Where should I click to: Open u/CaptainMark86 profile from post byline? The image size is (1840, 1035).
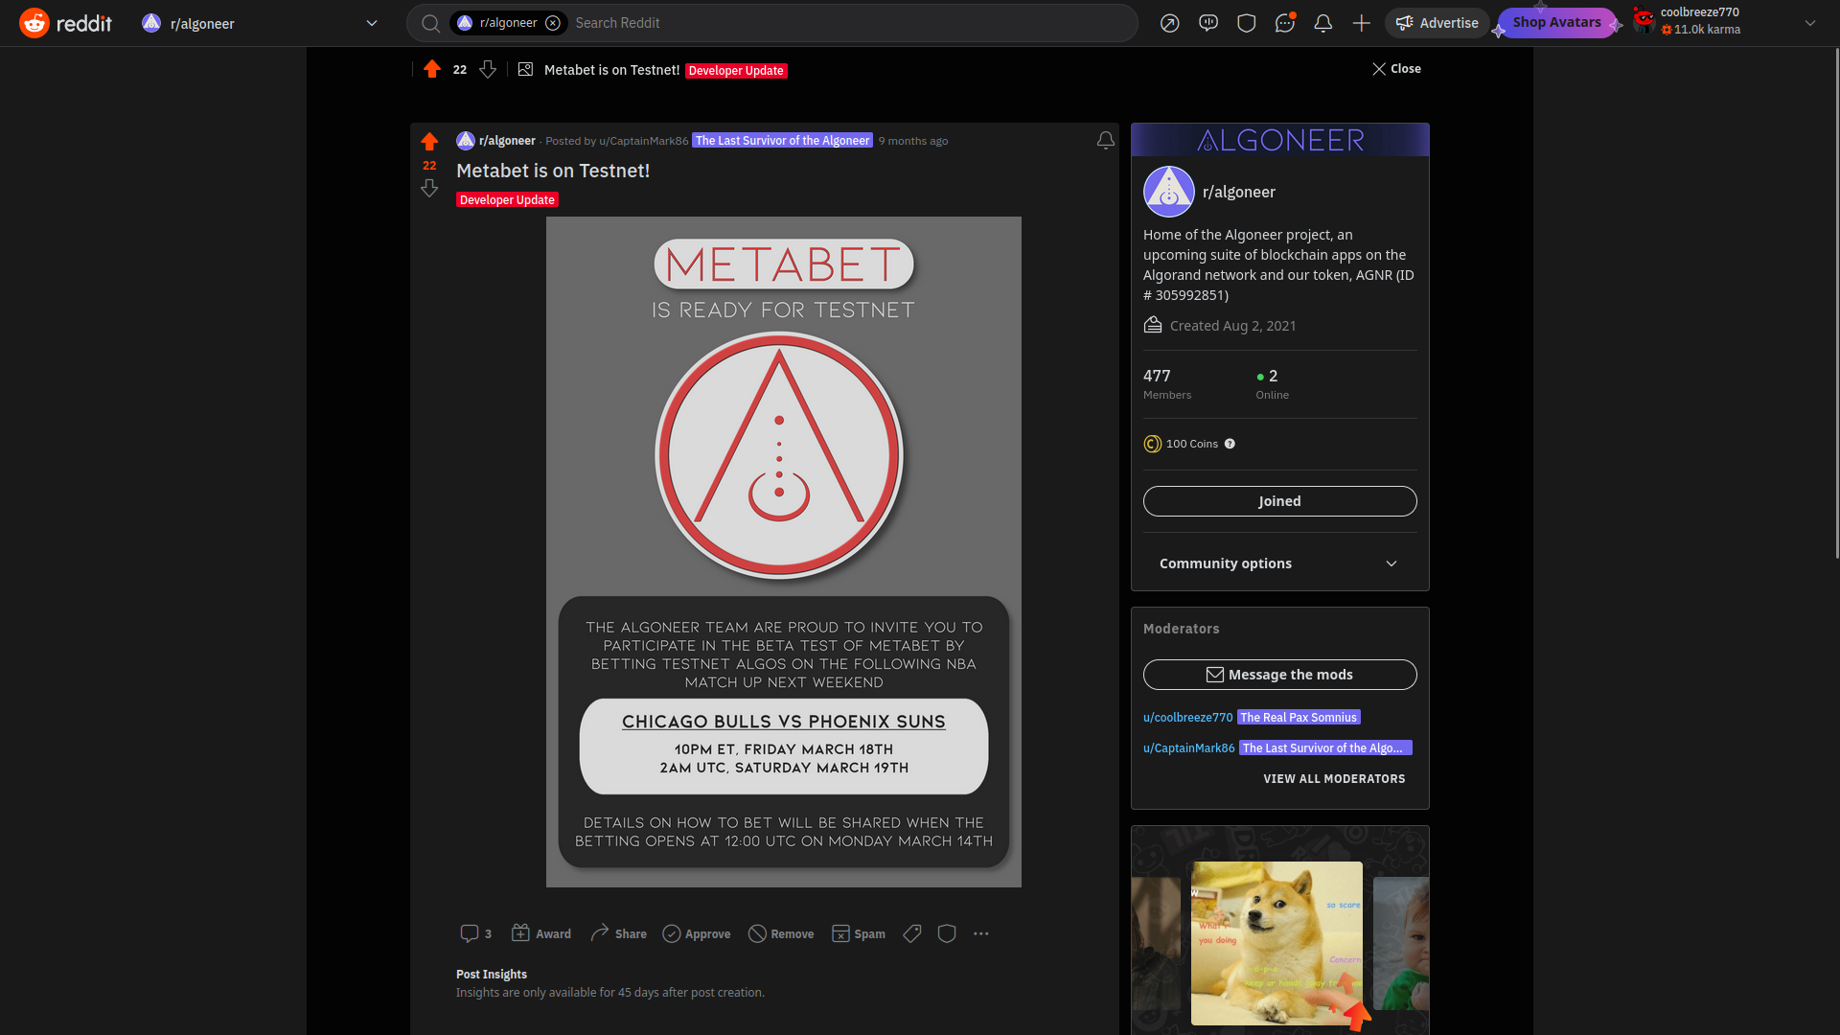[643, 141]
